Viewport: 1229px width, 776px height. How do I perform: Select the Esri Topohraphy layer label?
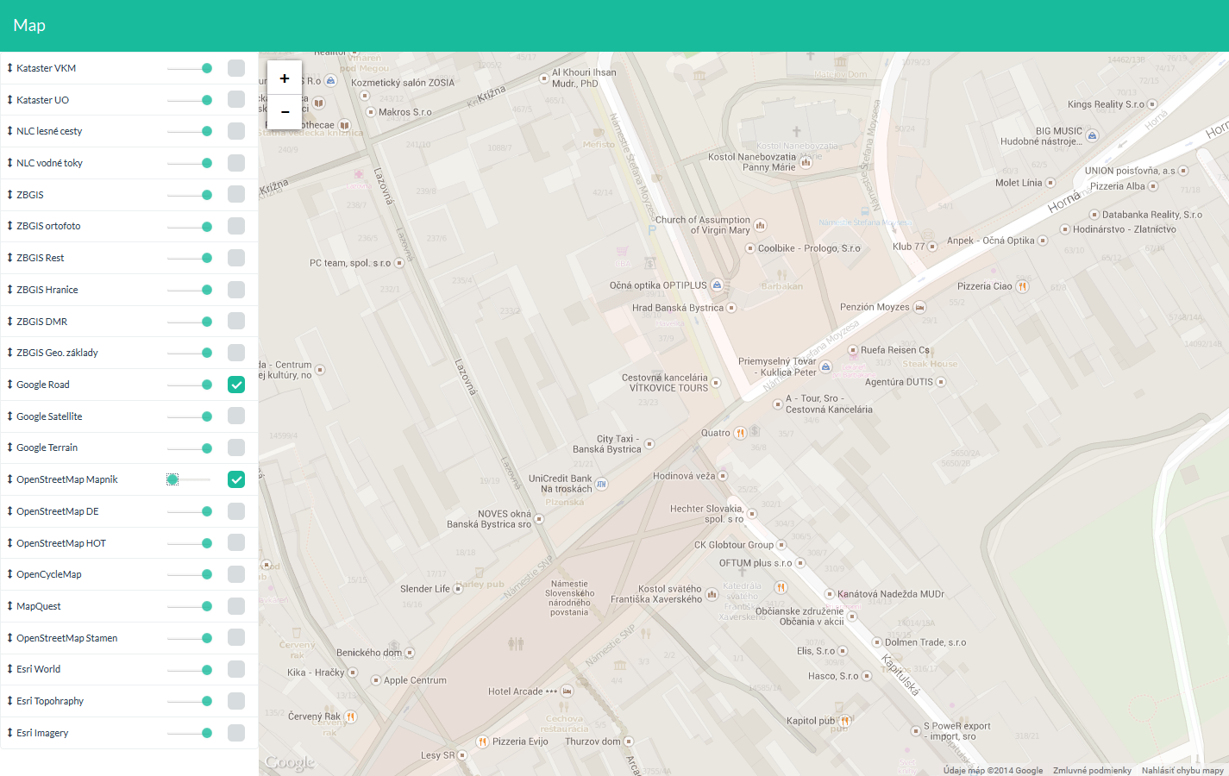[50, 701]
